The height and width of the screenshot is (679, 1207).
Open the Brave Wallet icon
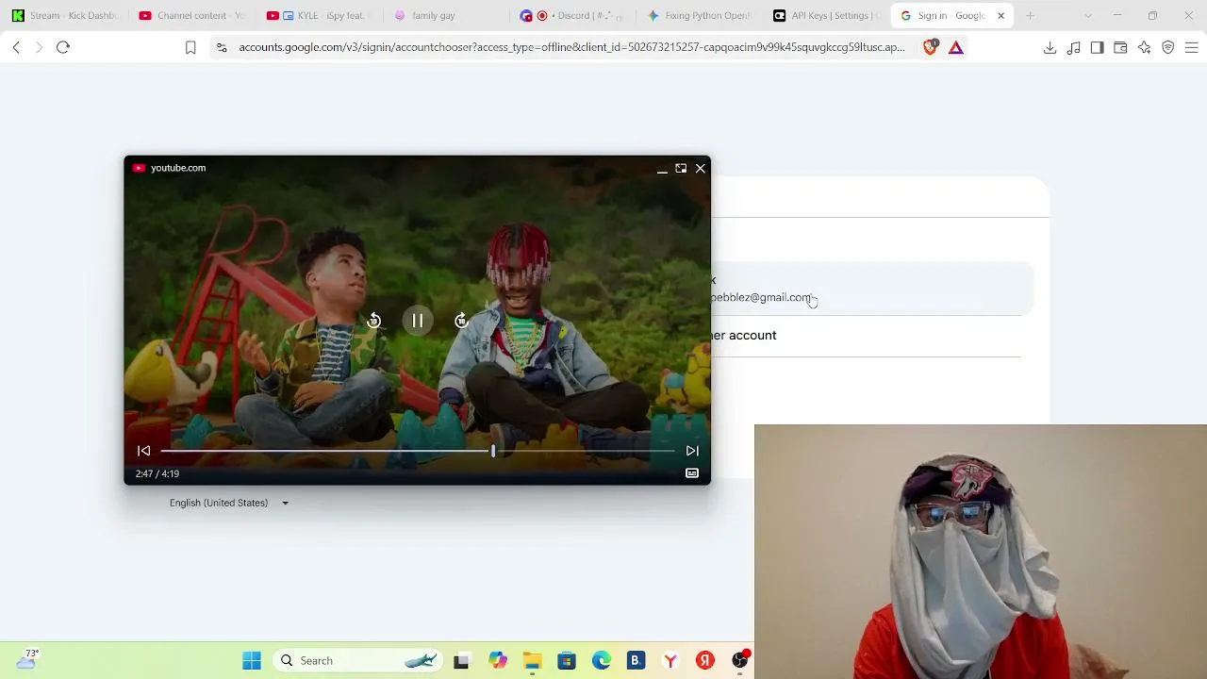pos(1120,47)
